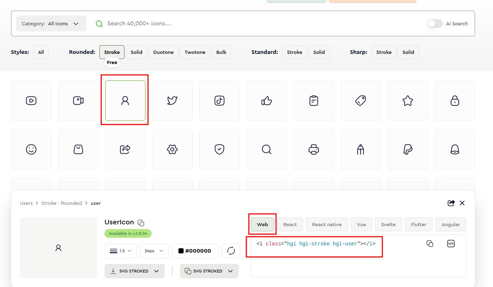Select the Twitter bird icon
Screen dimensions: 493x287
point(172,101)
